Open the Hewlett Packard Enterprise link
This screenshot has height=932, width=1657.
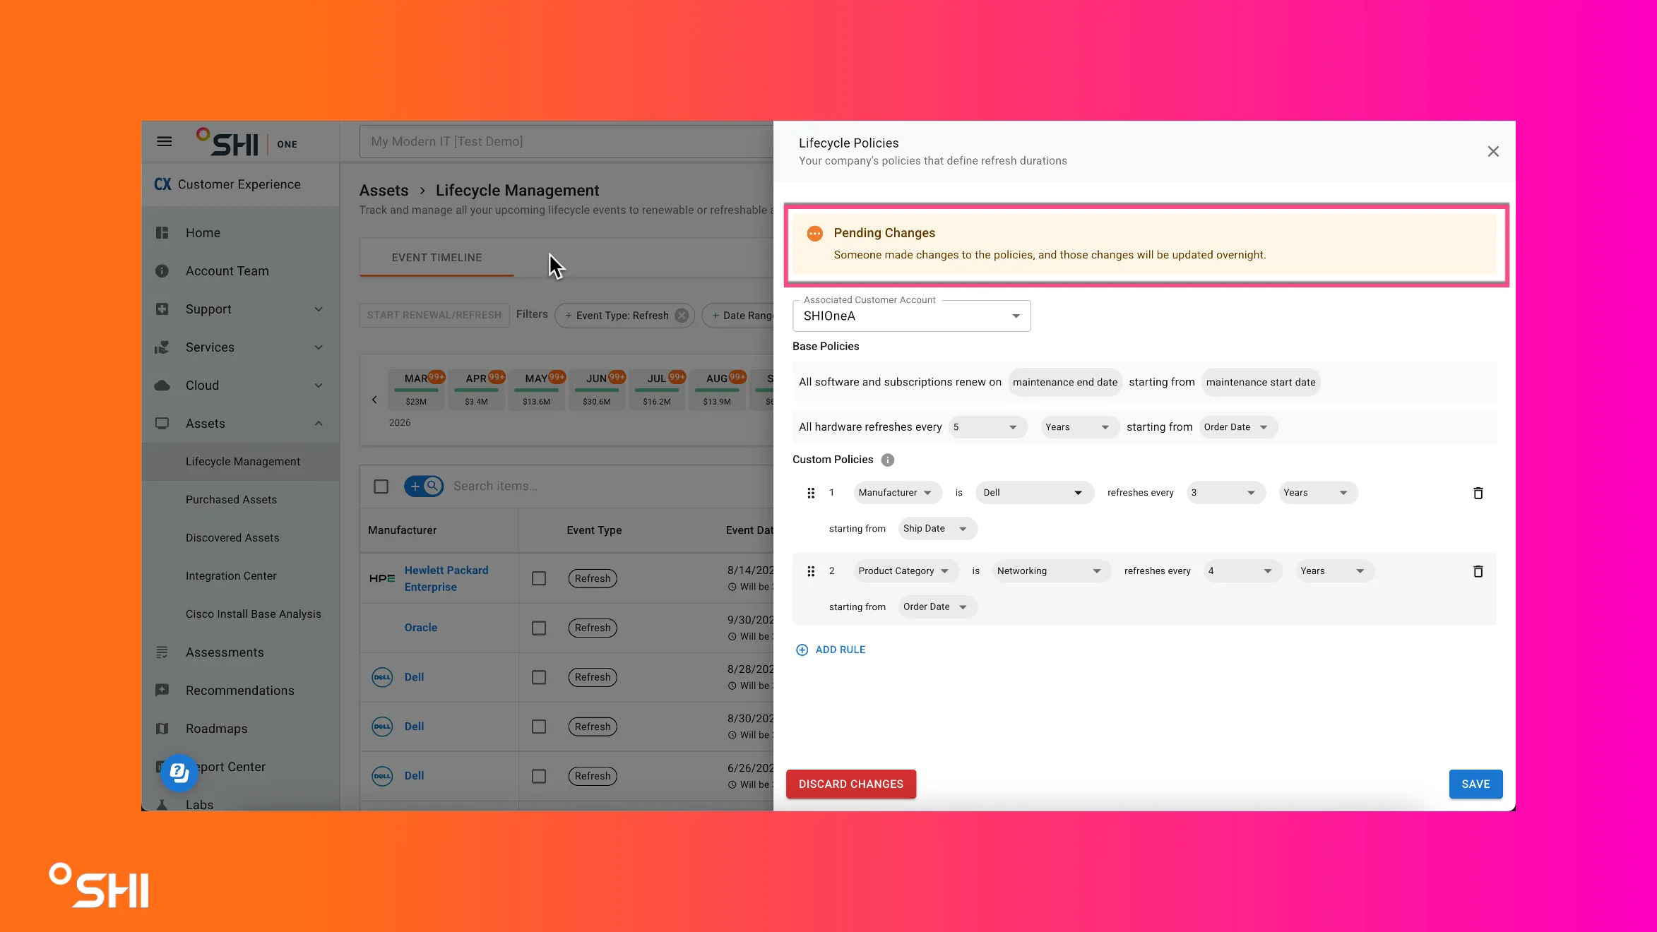pyautogui.click(x=446, y=578)
